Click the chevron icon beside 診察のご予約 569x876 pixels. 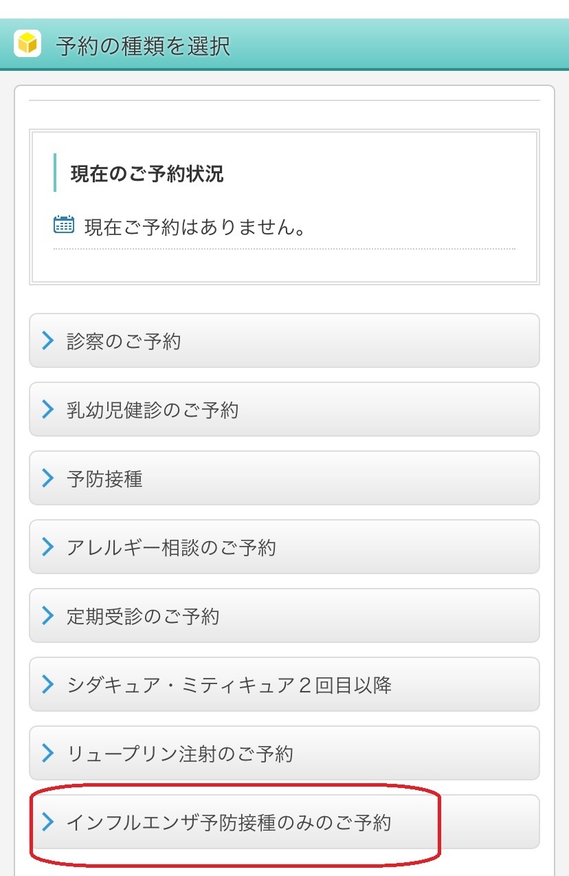(47, 340)
